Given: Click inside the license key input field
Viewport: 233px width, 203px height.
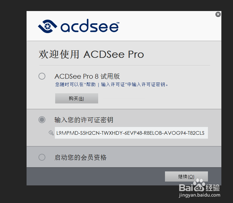Looking at the screenshot, I should (x=131, y=133).
